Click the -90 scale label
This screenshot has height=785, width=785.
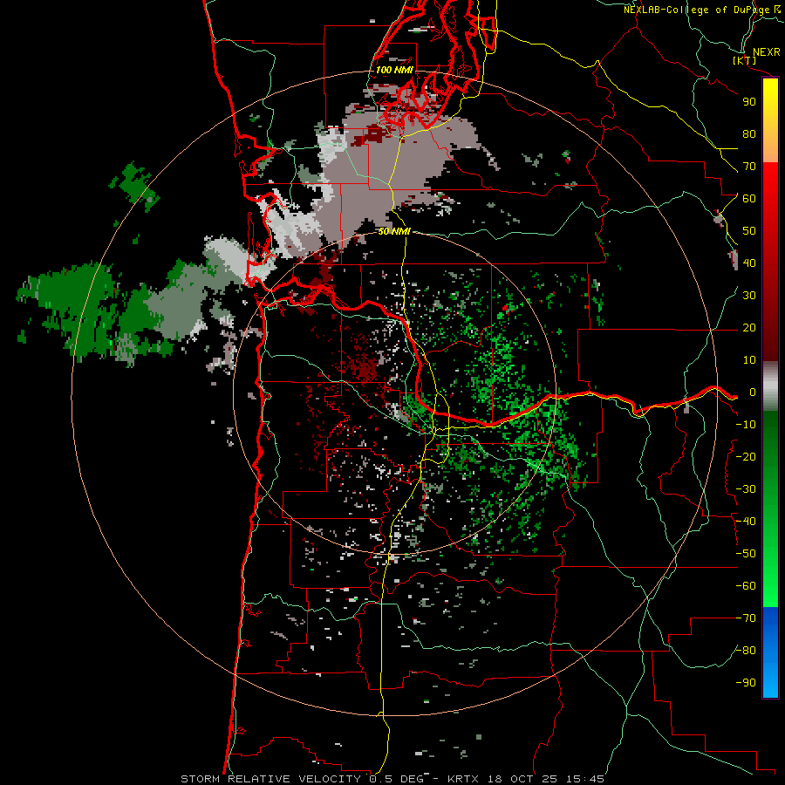[x=746, y=683]
